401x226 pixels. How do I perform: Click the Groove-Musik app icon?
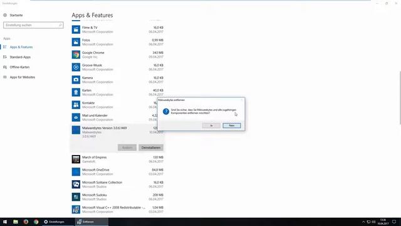point(76,67)
